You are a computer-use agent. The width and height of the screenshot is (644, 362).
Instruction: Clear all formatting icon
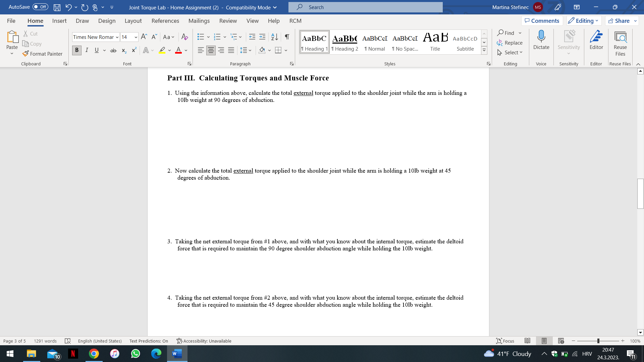coord(184,37)
